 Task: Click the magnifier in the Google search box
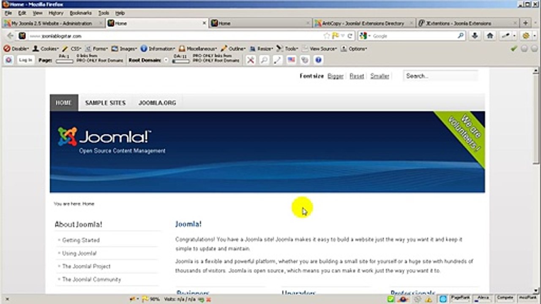click(x=461, y=36)
